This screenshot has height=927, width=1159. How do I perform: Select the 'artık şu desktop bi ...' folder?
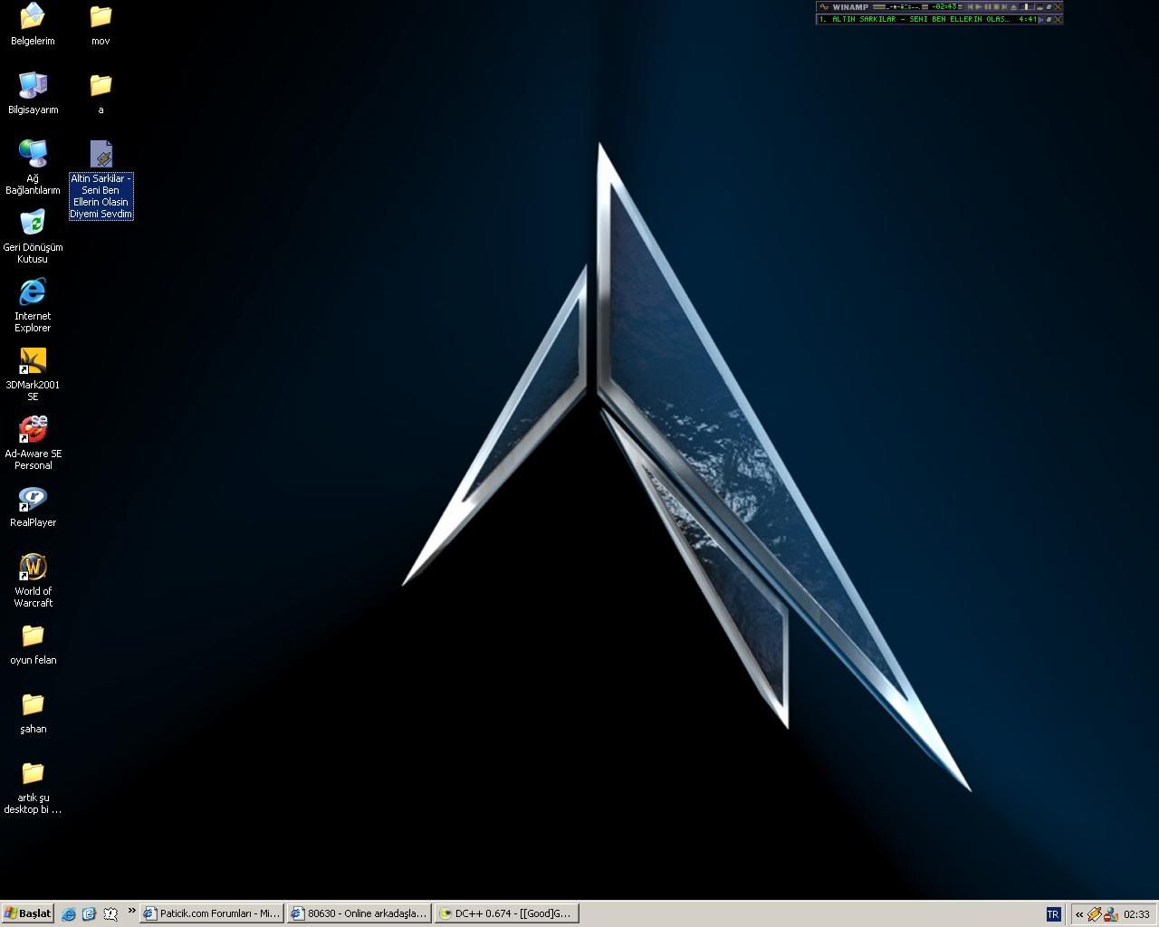tap(33, 787)
